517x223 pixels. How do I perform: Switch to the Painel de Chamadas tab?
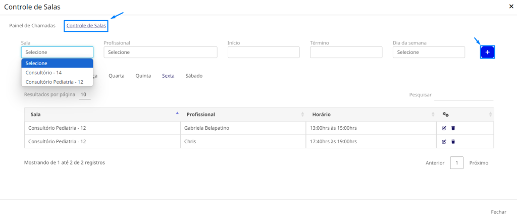(x=32, y=26)
